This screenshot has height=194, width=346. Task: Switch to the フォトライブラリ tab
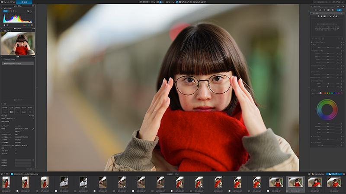(x=8, y=2)
